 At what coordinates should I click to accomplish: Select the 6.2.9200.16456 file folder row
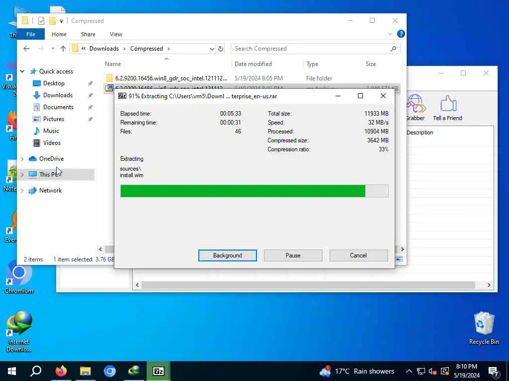point(252,78)
